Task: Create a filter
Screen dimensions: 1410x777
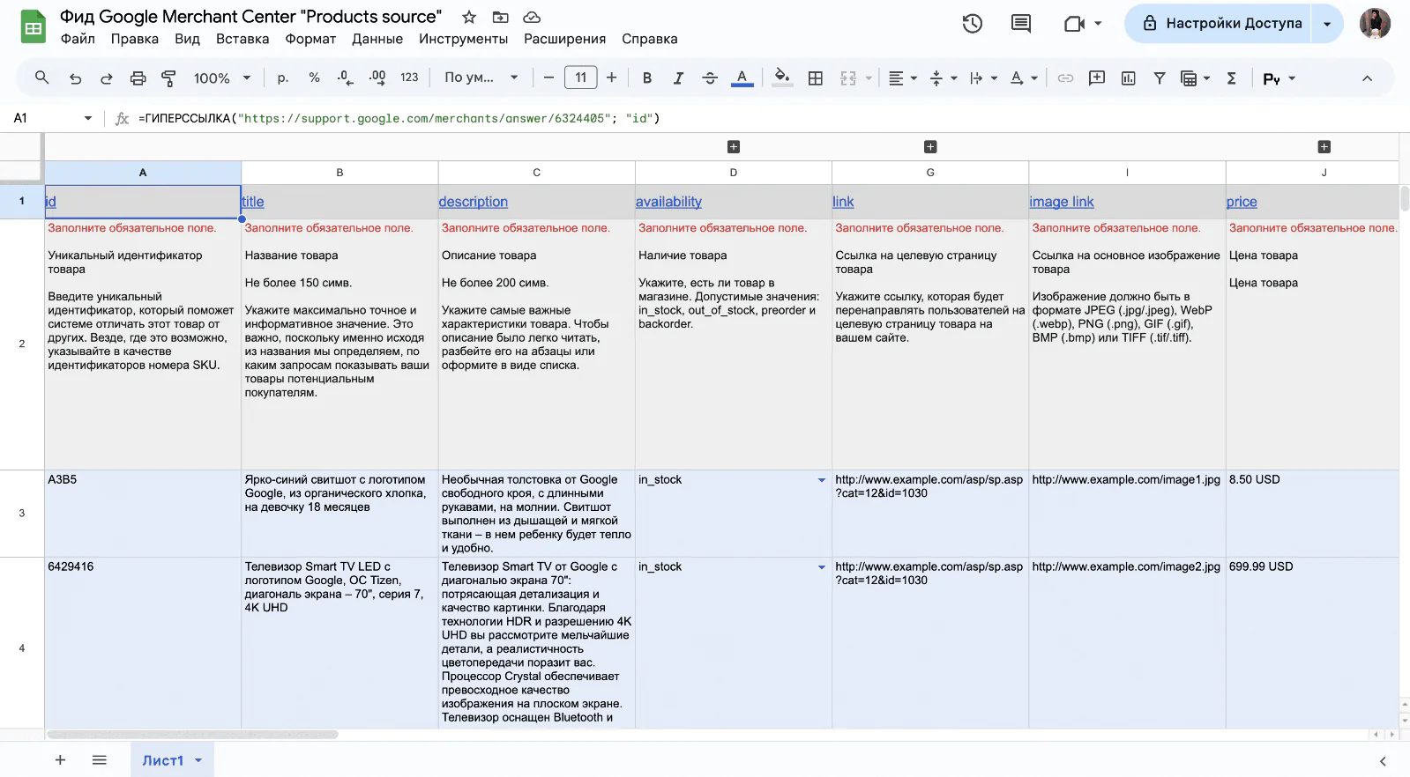Action: (1160, 78)
